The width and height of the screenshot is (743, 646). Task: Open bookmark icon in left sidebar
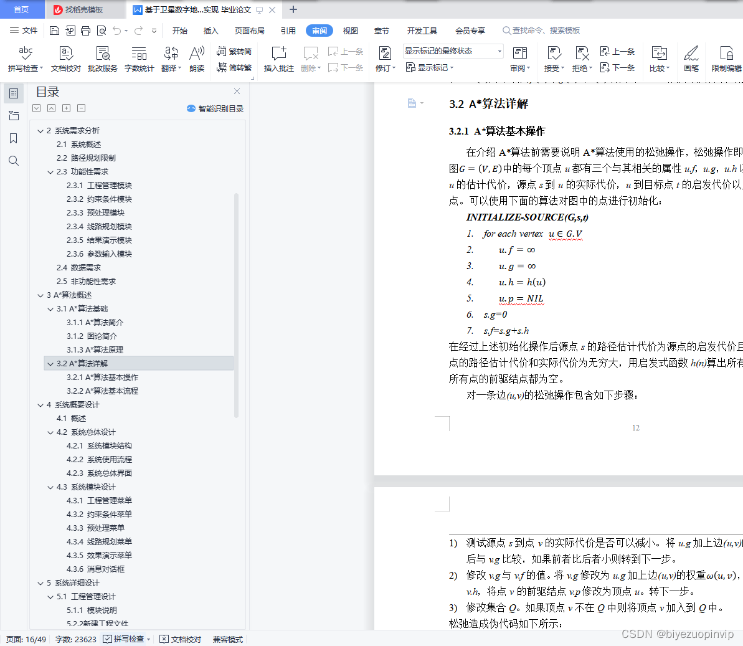click(14, 138)
